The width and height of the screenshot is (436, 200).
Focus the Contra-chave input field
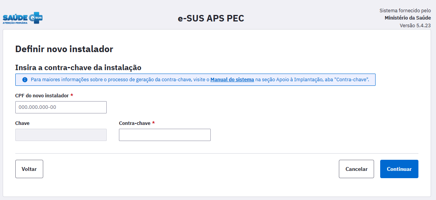(x=164, y=135)
